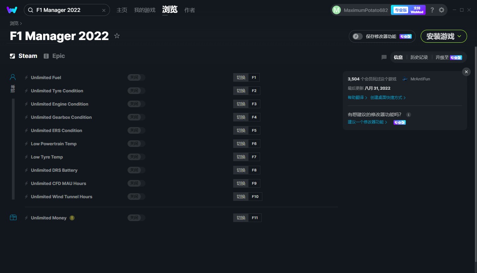The height and width of the screenshot is (273, 477).
Task: Click the WeMod logo icon
Action: (12, 10)
